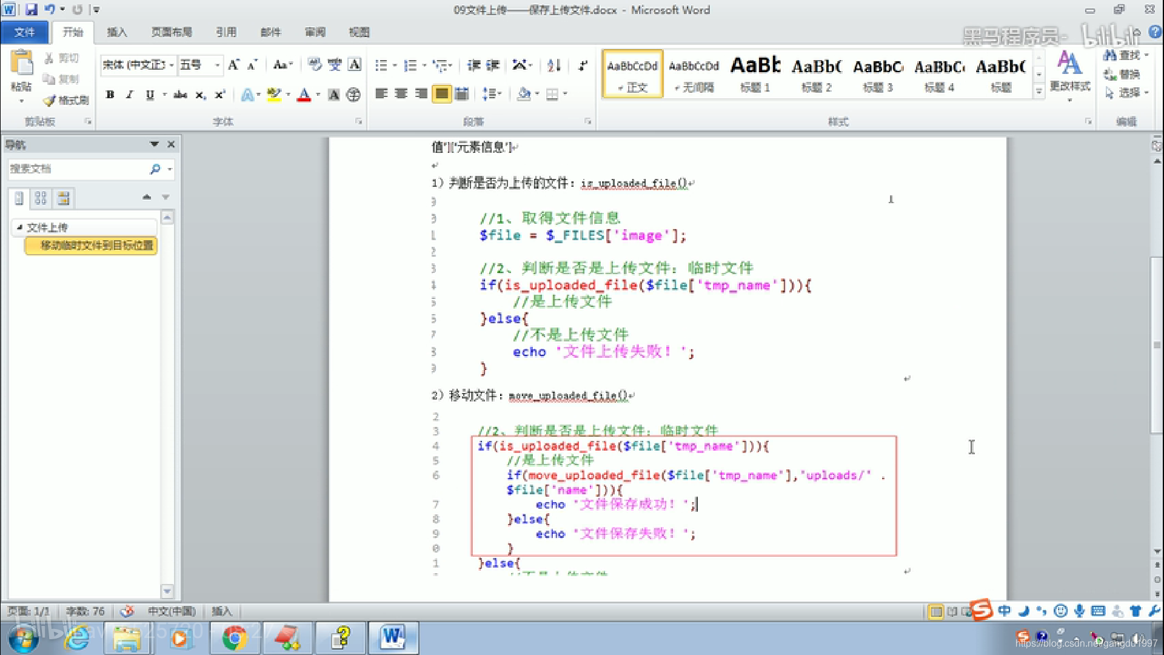Open the font size dropdown
The height and width of the screenshot is (655, 1164).
pos(217,65)
